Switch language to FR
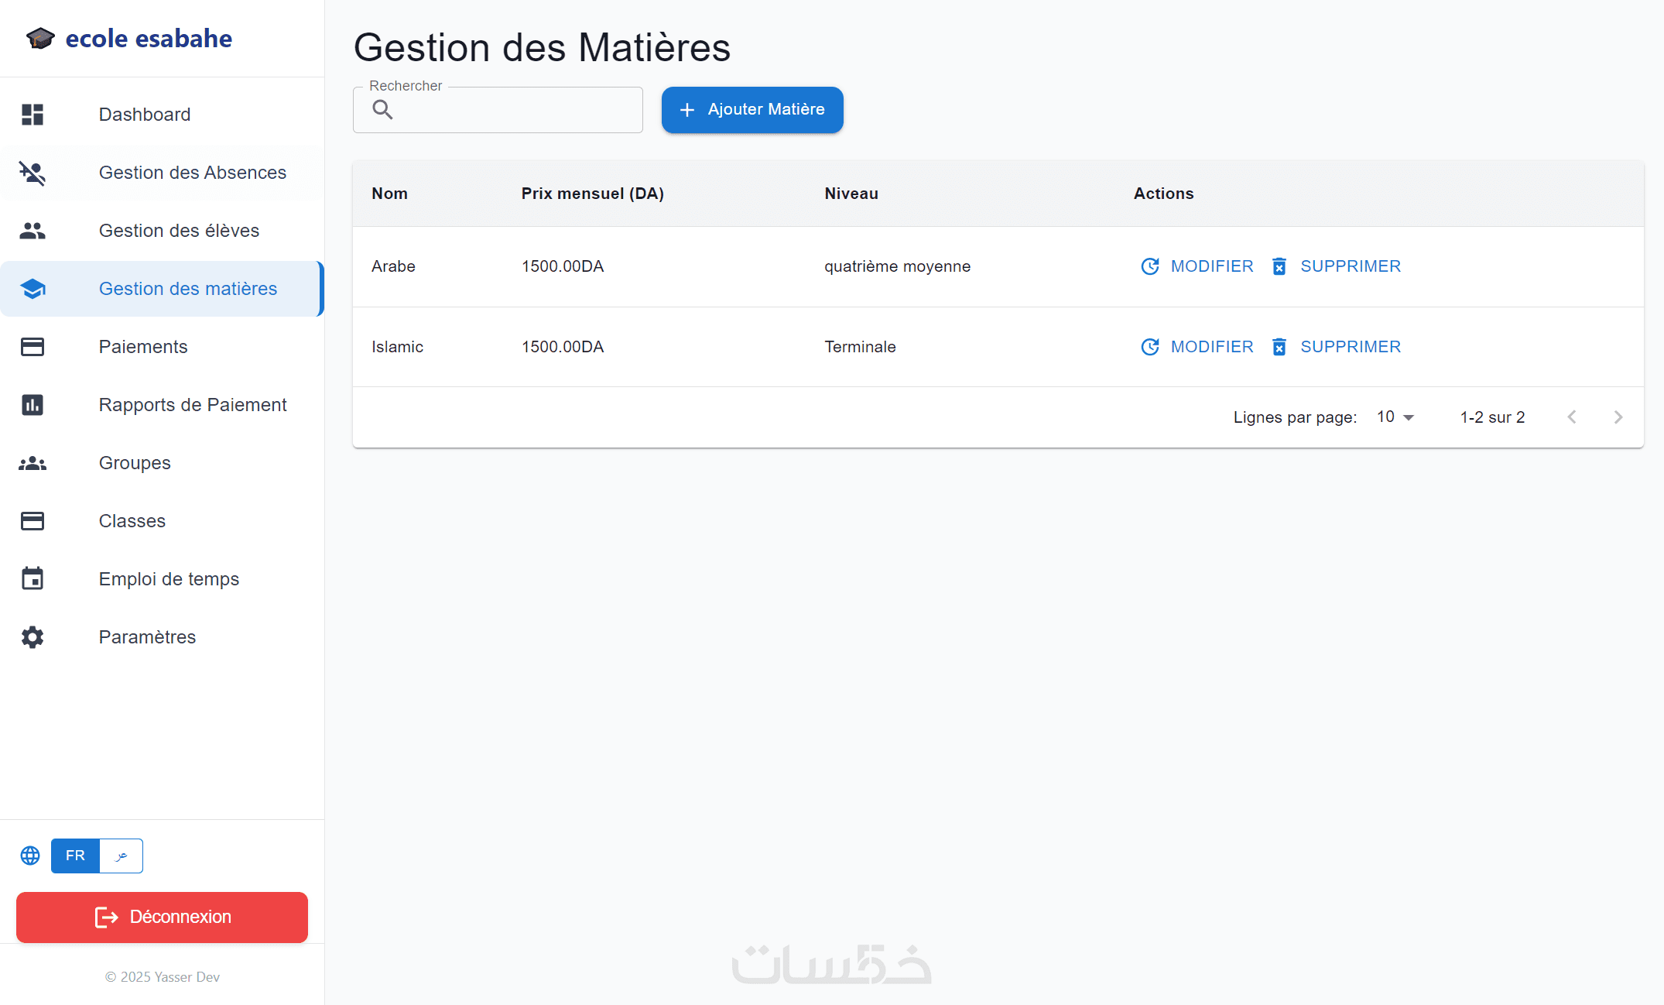 pos(75,856)
